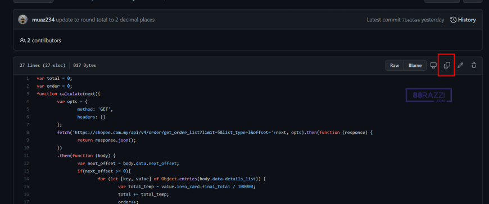Image resolution: width=489 pixels, height=204 pixels.
Task: View the Raw file contents
Action: click(395, 66)
